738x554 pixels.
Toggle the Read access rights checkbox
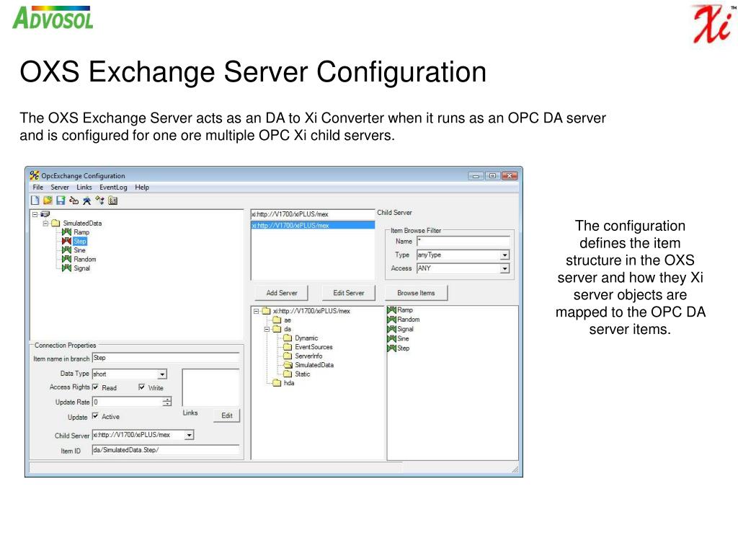coord(96,387)
